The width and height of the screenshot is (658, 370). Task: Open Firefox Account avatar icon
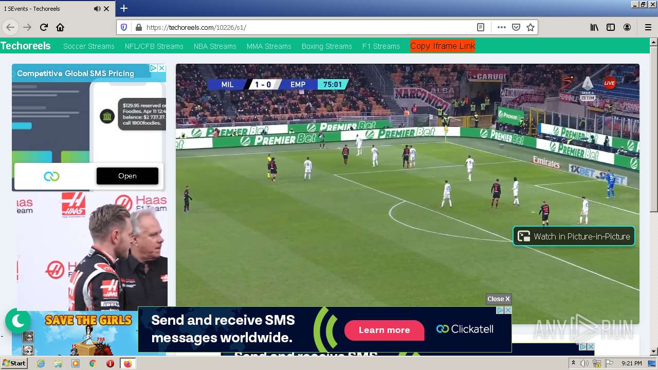tap(627, 27)
